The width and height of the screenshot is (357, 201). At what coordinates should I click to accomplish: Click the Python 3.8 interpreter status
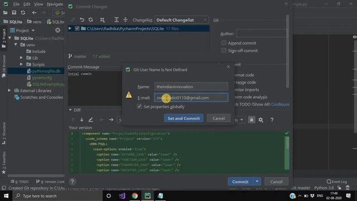pyautogui.click(x=324, y=188)
